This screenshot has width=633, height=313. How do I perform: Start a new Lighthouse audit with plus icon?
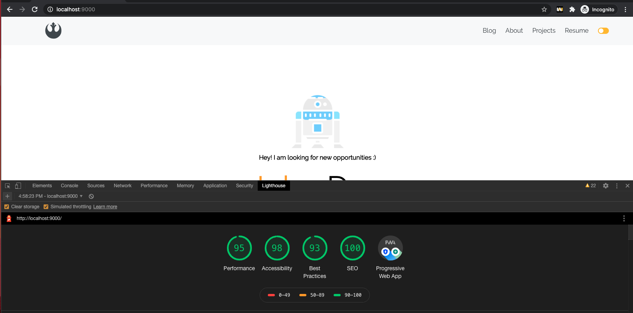[7, 196]
